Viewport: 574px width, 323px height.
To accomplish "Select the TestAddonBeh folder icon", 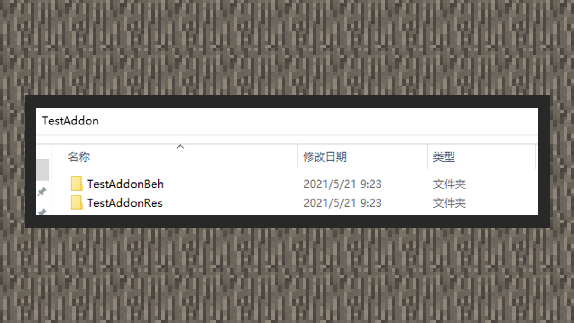I will tap(77, 184).
